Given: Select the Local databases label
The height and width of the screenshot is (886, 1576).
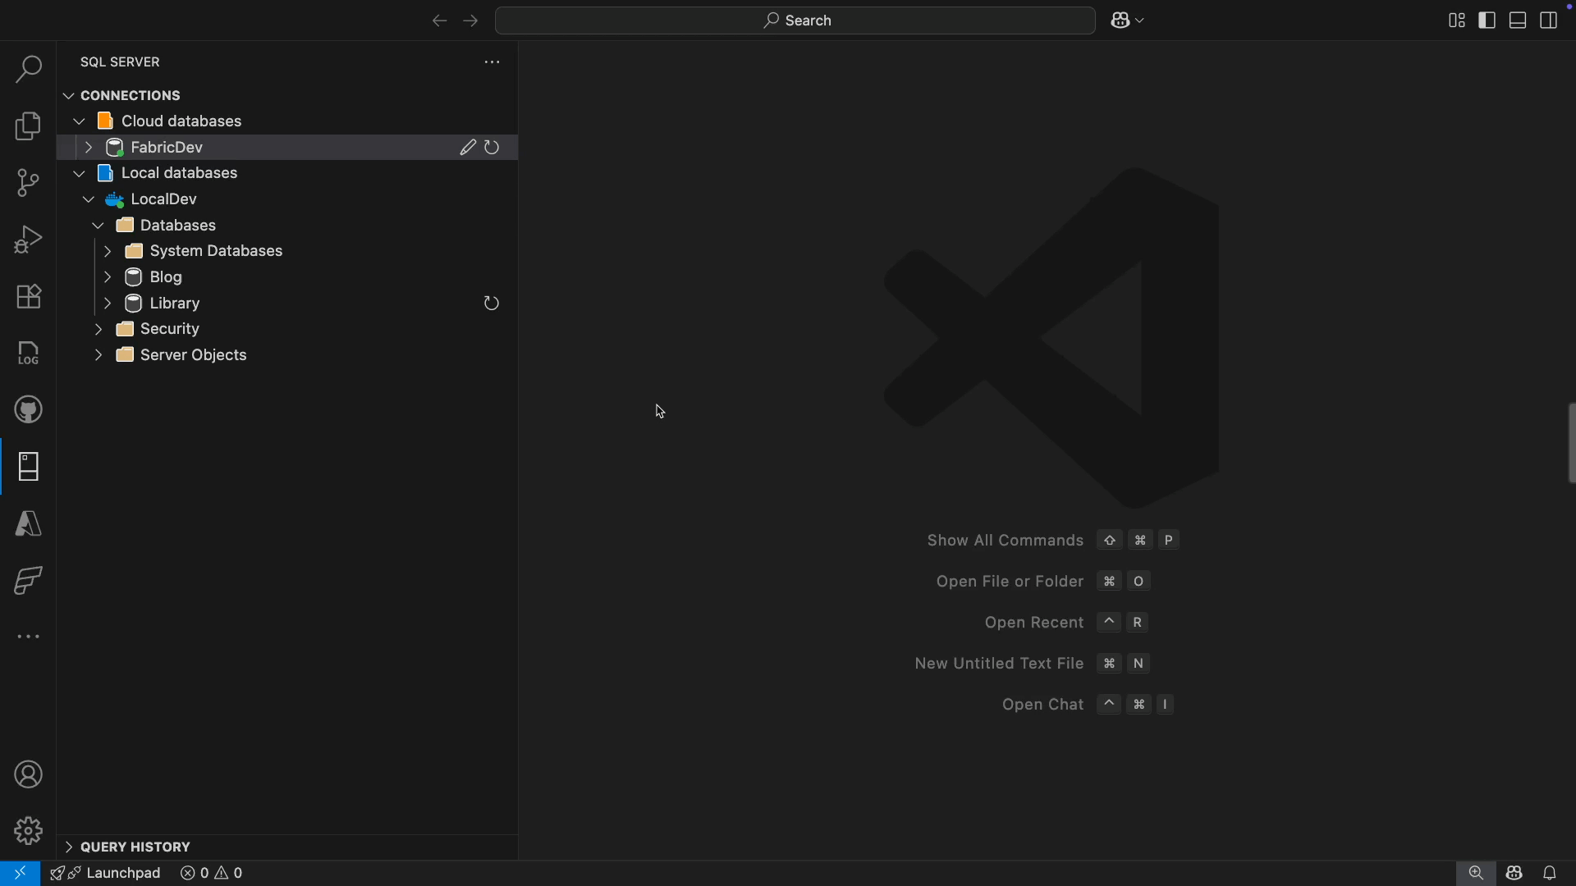Looking at the screenshot, I should click(x=180, y=173).
